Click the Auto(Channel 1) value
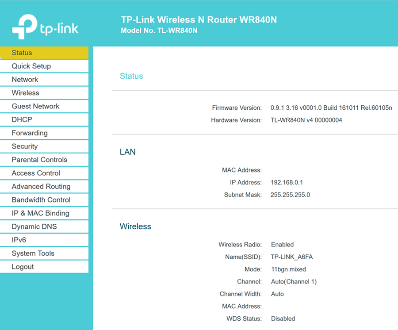Viewport: 398px width, 330px height. [294, 282]
